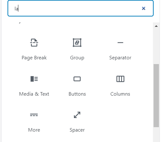Add the Separator block icon
Image resolution: width=164 pixels, height=142 pixels.
[x=120, y=43]
